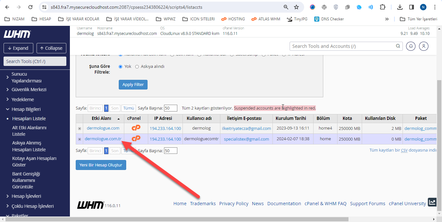Reload the page
Image resolution: width=442 pixels, height=222 pixels.
point(30,7)
